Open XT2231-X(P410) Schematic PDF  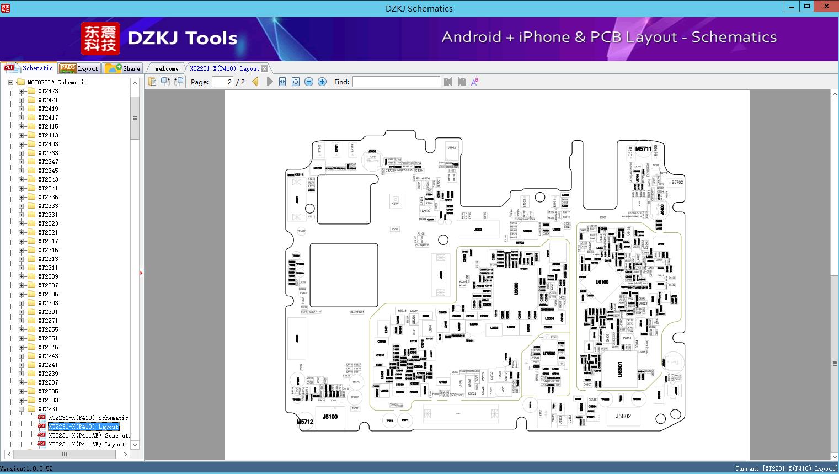(88, 418)
